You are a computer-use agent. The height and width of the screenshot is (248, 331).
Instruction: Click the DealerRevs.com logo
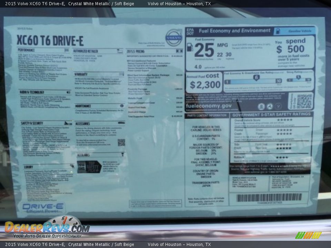pos(47,228)
